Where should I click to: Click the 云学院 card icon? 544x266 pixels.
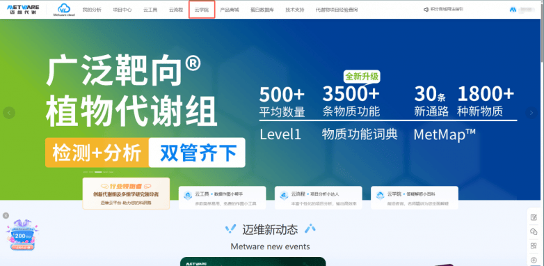pos(380,196)
